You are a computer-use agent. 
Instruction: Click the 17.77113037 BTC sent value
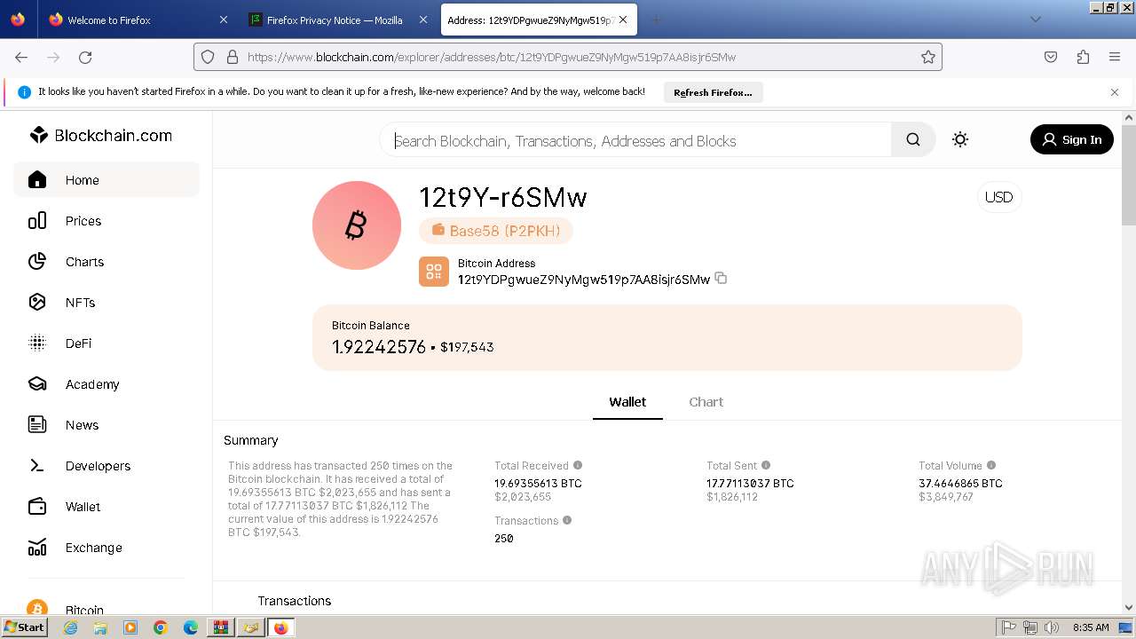(750, 484)
